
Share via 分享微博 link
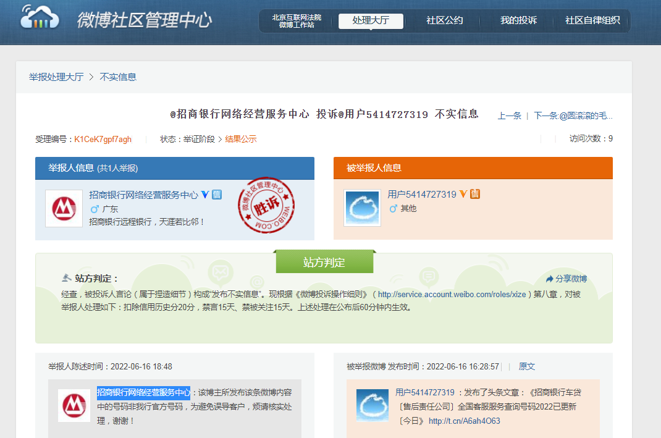(571, 279)
